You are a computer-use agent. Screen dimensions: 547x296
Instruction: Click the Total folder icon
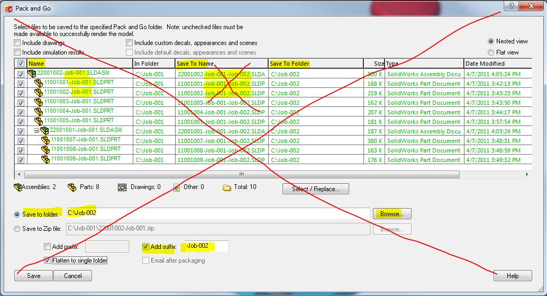tap(227, 188)
